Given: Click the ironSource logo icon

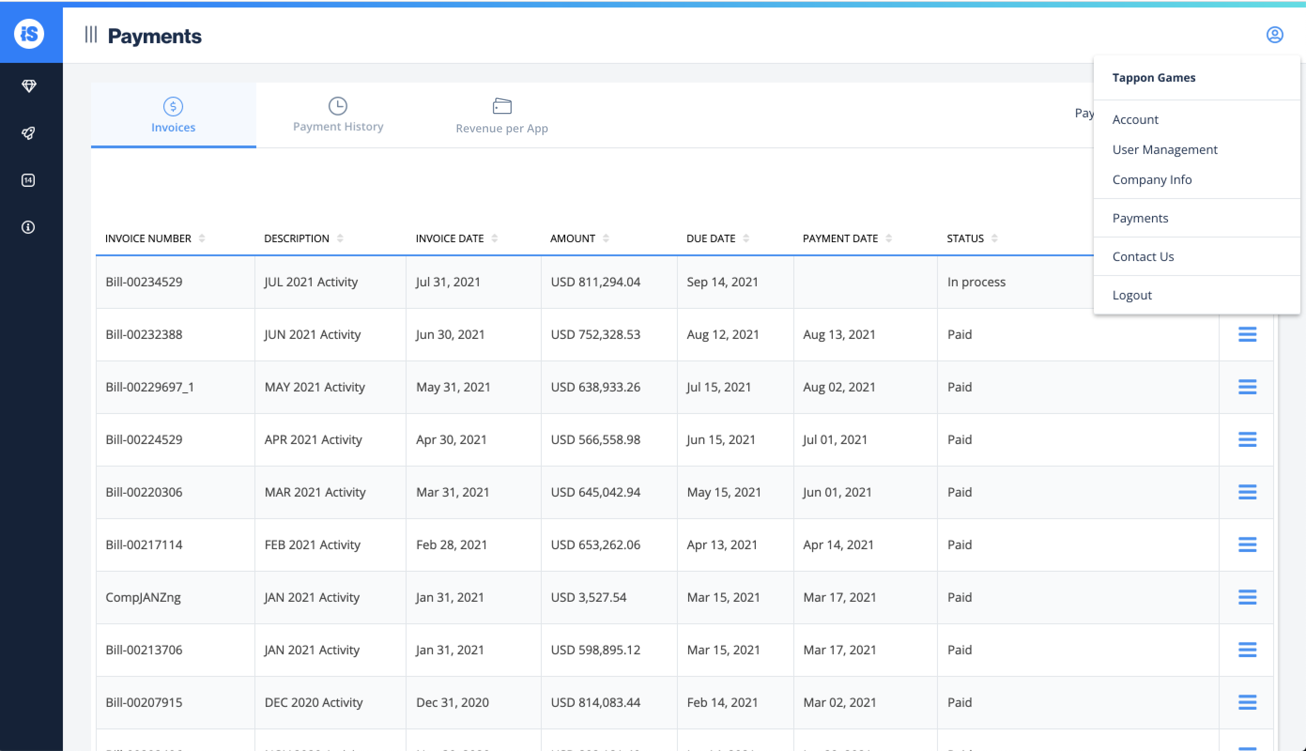Looking at the screenshot, I should (29, 34).
